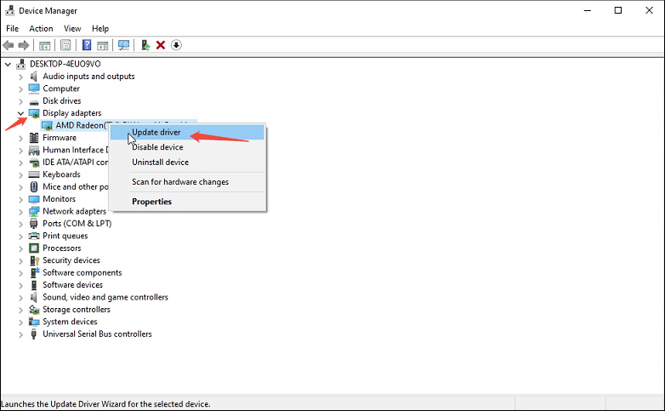Expand the Keyboards node
Image resolution: width=665 pixels, height=411 pixels.
[20, 175]
